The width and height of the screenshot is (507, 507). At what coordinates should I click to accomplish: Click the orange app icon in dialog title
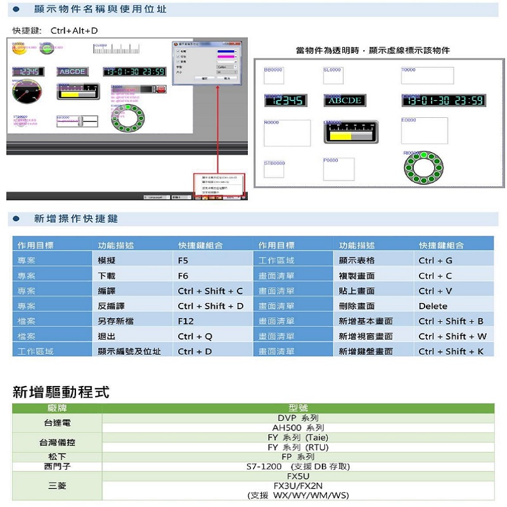click(x=176, y=44)
